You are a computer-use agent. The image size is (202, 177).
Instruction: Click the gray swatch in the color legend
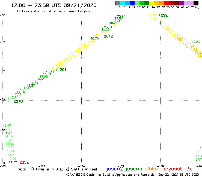(x=118, y=4)
